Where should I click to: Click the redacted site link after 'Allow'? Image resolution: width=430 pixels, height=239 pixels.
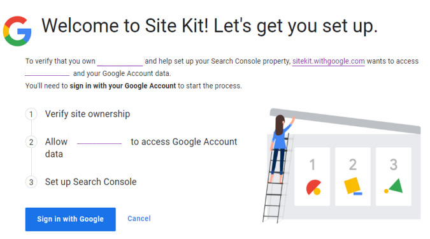pos(99,142)
